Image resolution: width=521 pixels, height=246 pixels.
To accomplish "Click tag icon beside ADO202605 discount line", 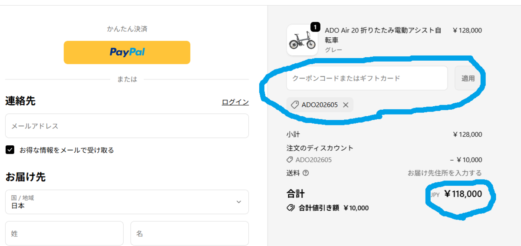I will (290, 160).
